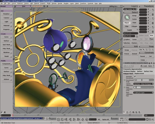
Task: Click the Deform button in Modify panel
Action: coord(6,79)
